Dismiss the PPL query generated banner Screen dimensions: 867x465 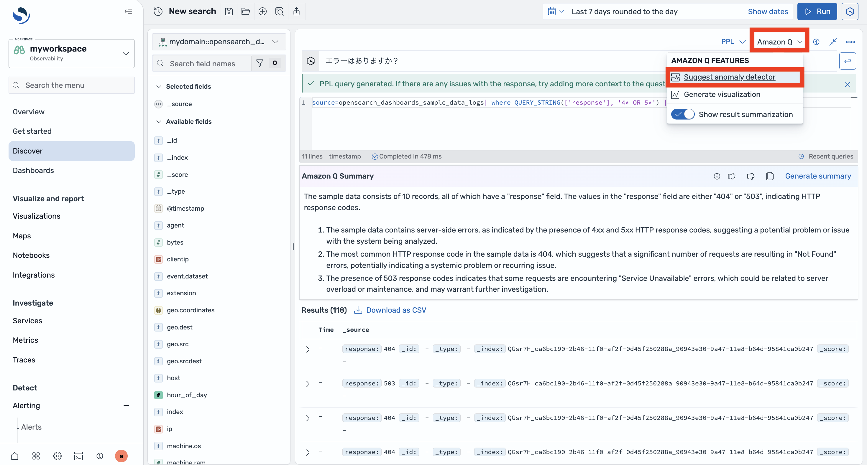(848, 84)
